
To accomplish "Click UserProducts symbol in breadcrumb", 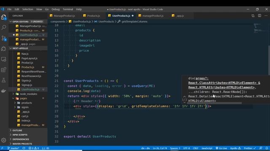I will (x=106, y=21).
